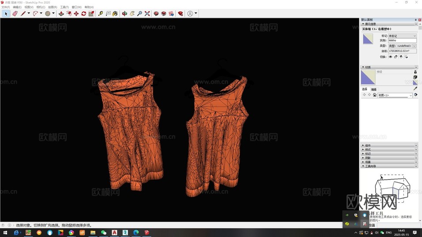
Task: Open 3D Warehouse from toolbar
Action: pyautogui.click(x=156, y=13)
